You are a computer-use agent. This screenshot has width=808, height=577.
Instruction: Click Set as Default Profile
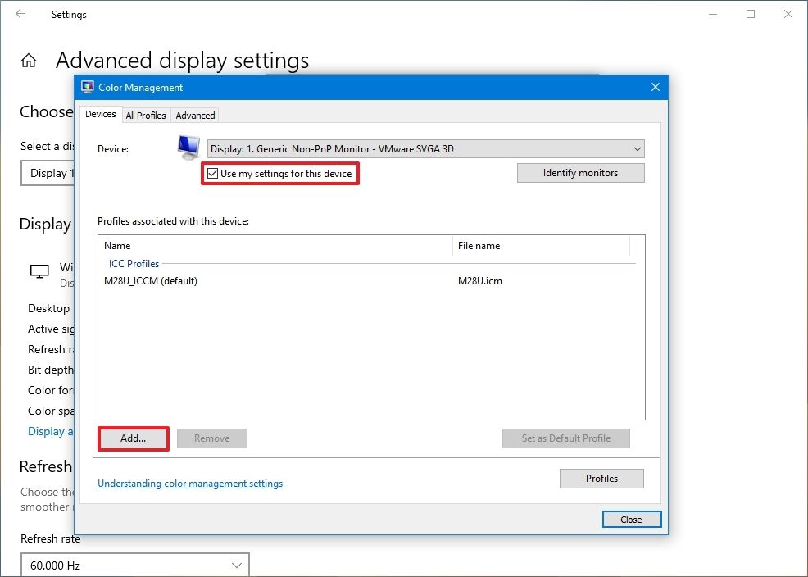point(565,438)
